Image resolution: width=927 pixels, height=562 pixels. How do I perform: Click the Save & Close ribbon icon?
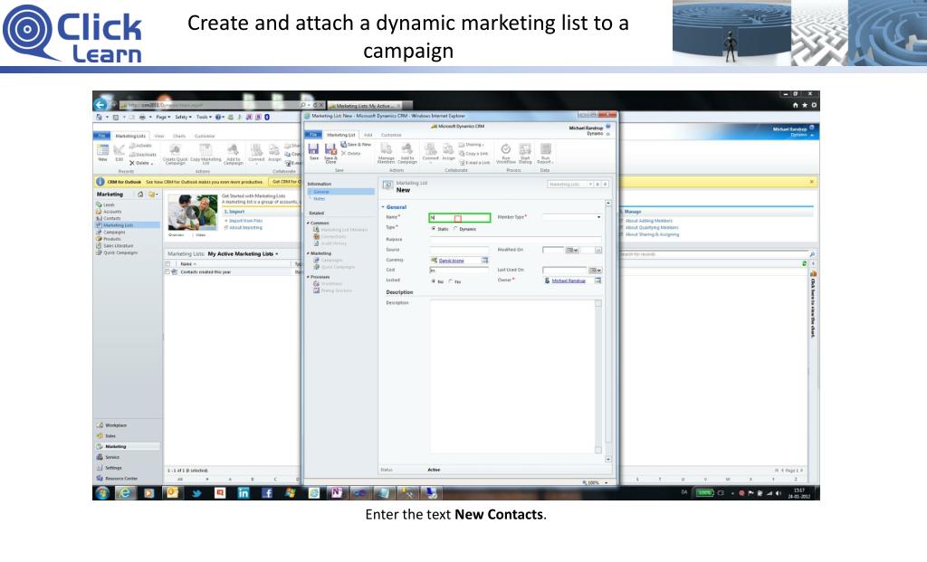(x=330, y=153)
